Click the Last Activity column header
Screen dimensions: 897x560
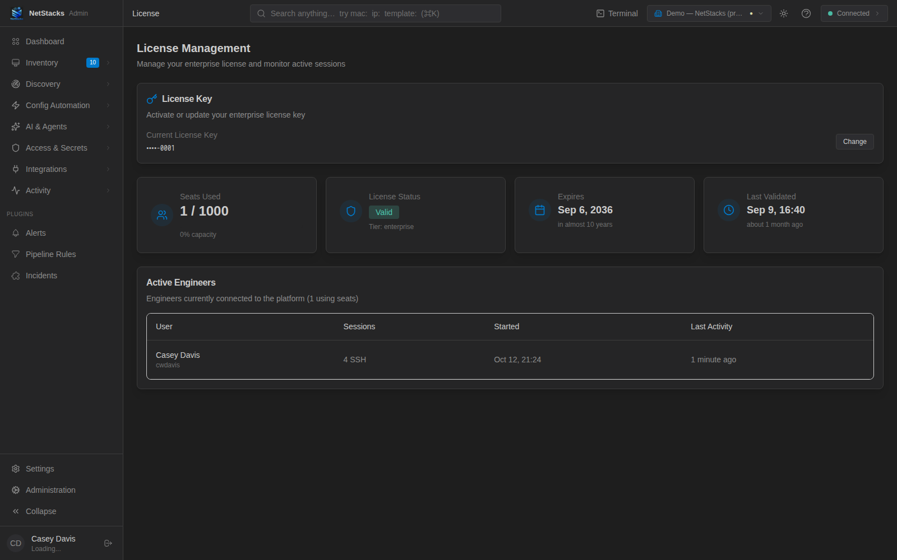point(711,326)
